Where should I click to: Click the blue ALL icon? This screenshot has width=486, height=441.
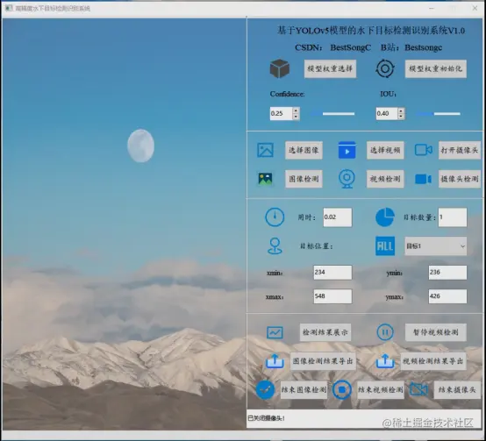pos(385,246)
